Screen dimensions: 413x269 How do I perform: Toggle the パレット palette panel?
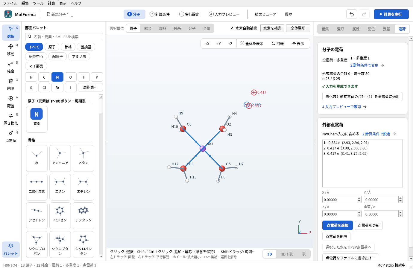pos(11,249)
